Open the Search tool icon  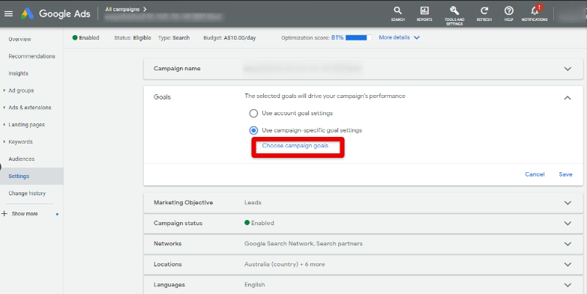(397, 13)
